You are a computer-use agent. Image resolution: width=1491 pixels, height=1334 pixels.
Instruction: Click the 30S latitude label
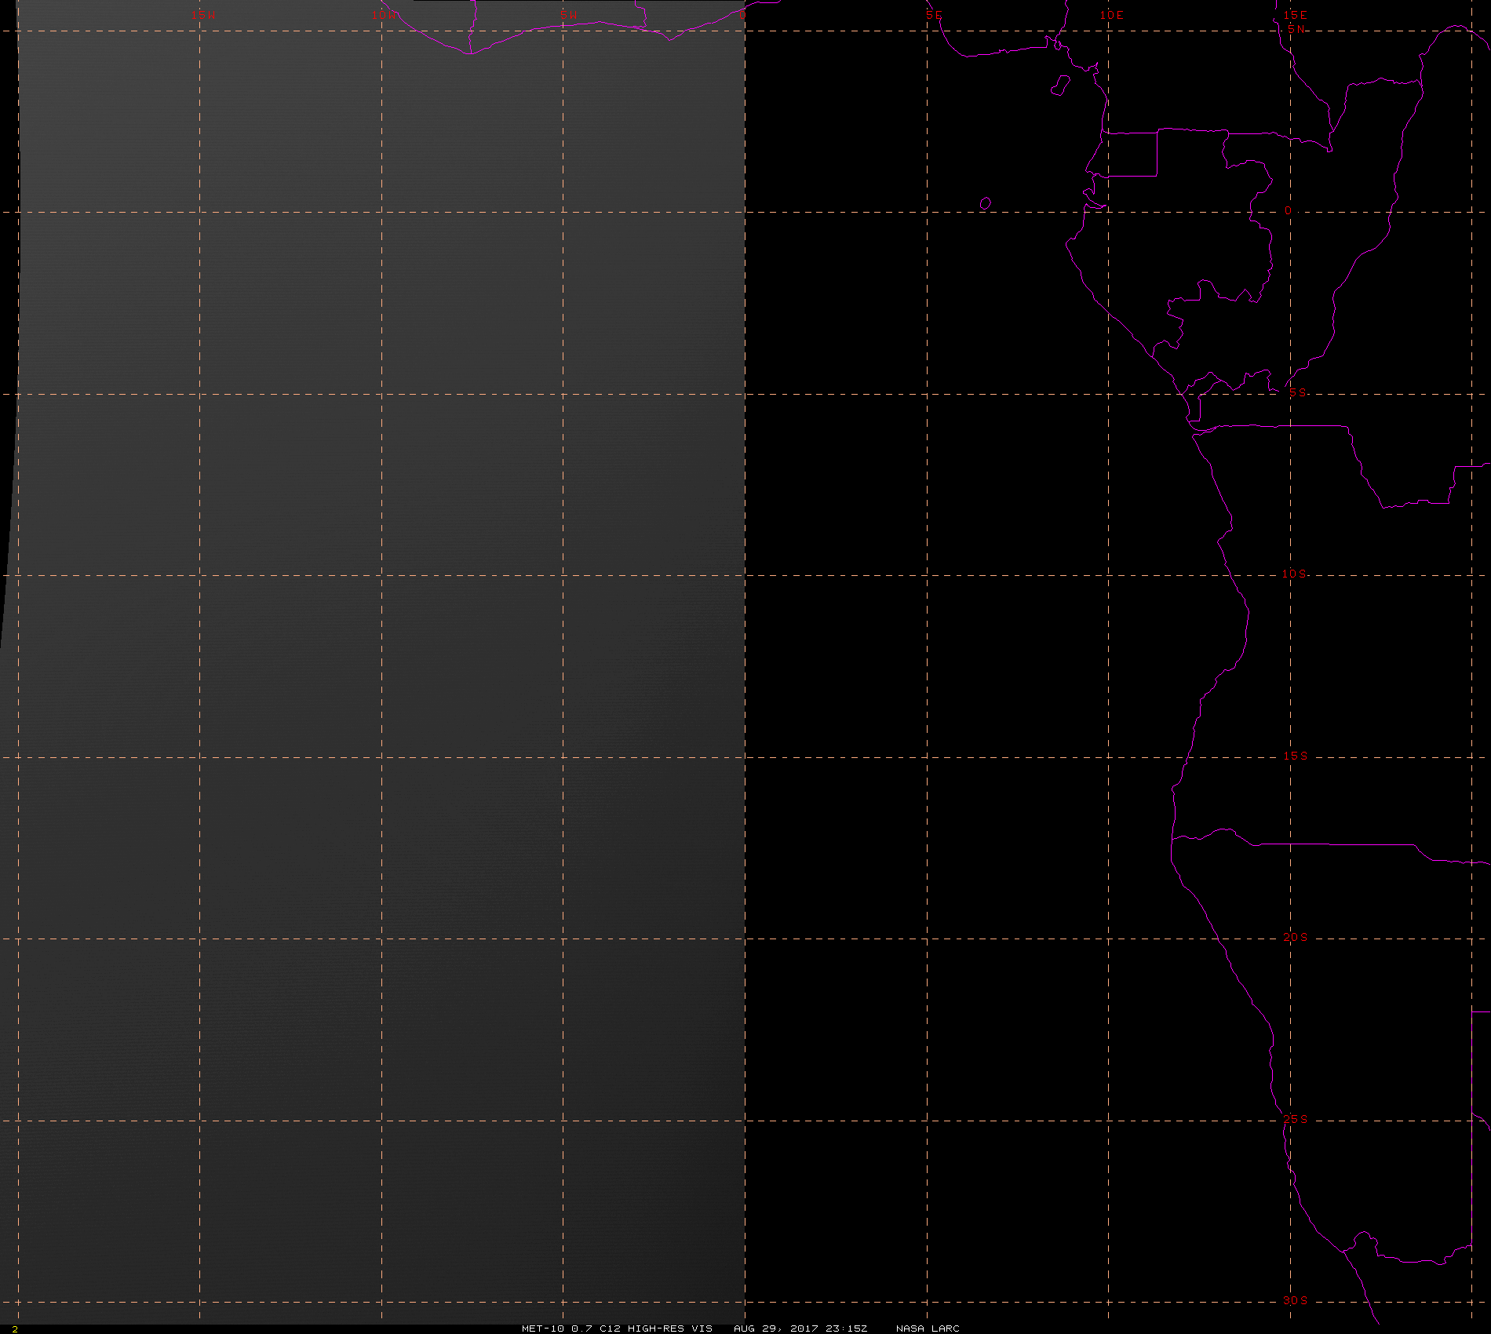[1296, 1300]
